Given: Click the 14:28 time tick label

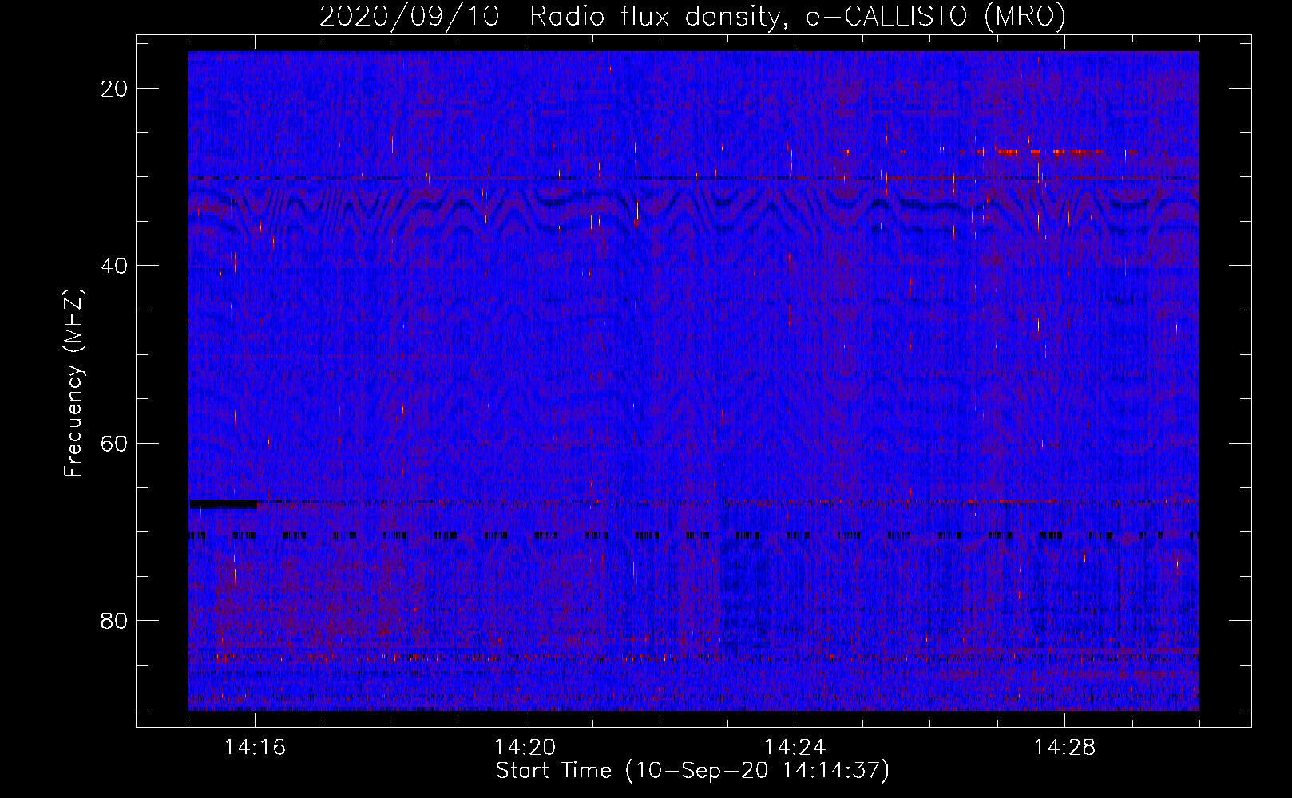Looking at the screenshot, I should pos(1064,747).
